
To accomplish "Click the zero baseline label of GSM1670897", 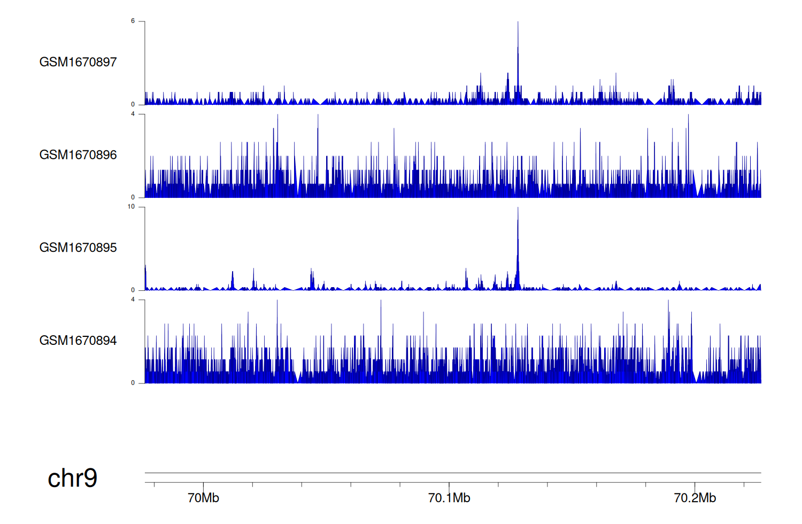I will (x=133, y=105).
